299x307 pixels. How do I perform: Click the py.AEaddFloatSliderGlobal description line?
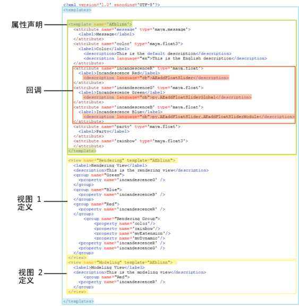(x=167, y=97)
